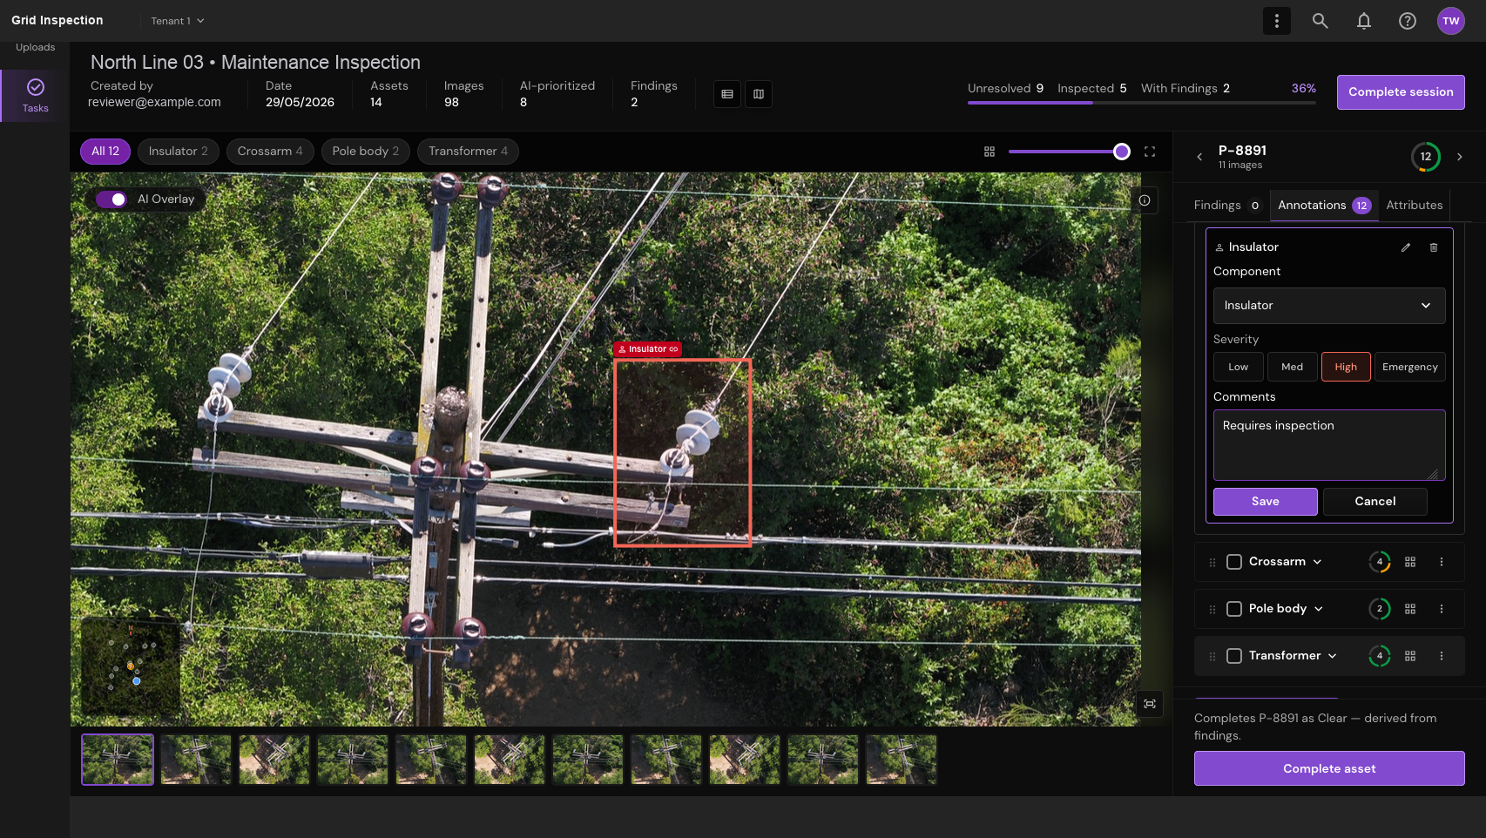The image size is (1486, 838).
Task: Expand the Transformer group chevron
Action: point(1333,656)
